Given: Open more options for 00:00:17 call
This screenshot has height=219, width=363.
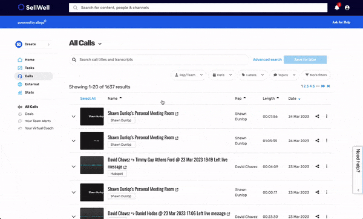Looking at the screenshot, I should click(327, 192).
